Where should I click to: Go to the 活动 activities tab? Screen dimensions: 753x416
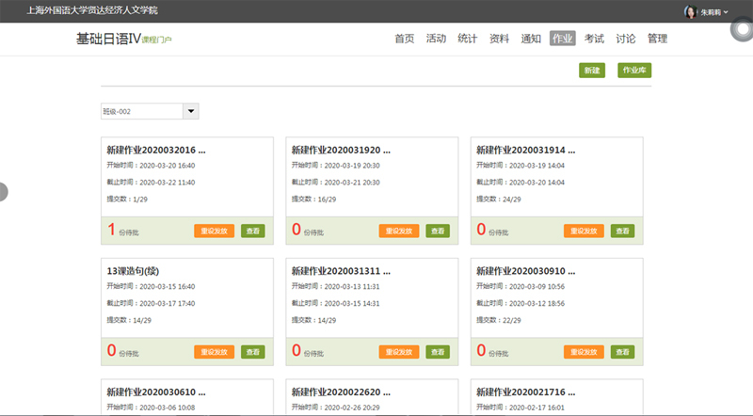[436, 39]
